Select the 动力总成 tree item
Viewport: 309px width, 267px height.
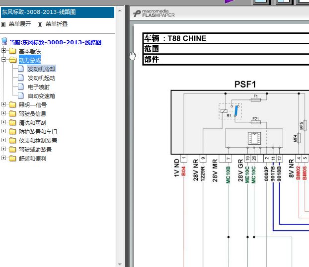30,60
